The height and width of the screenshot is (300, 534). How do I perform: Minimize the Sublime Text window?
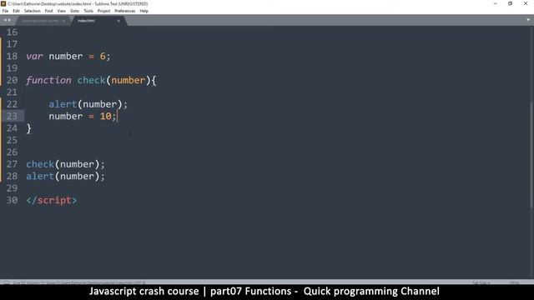tap(495, 3)
